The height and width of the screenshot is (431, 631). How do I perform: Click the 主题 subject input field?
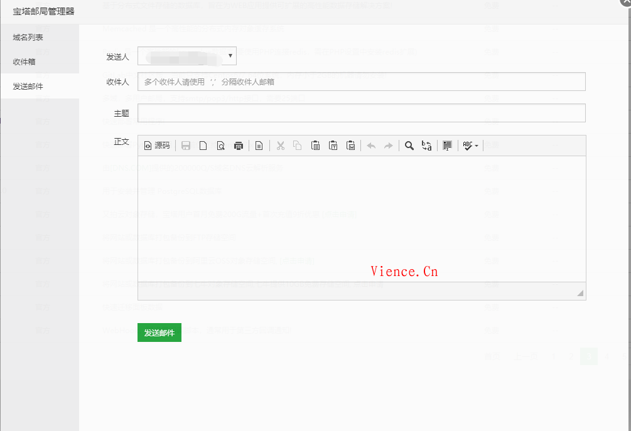coord(361,113)
